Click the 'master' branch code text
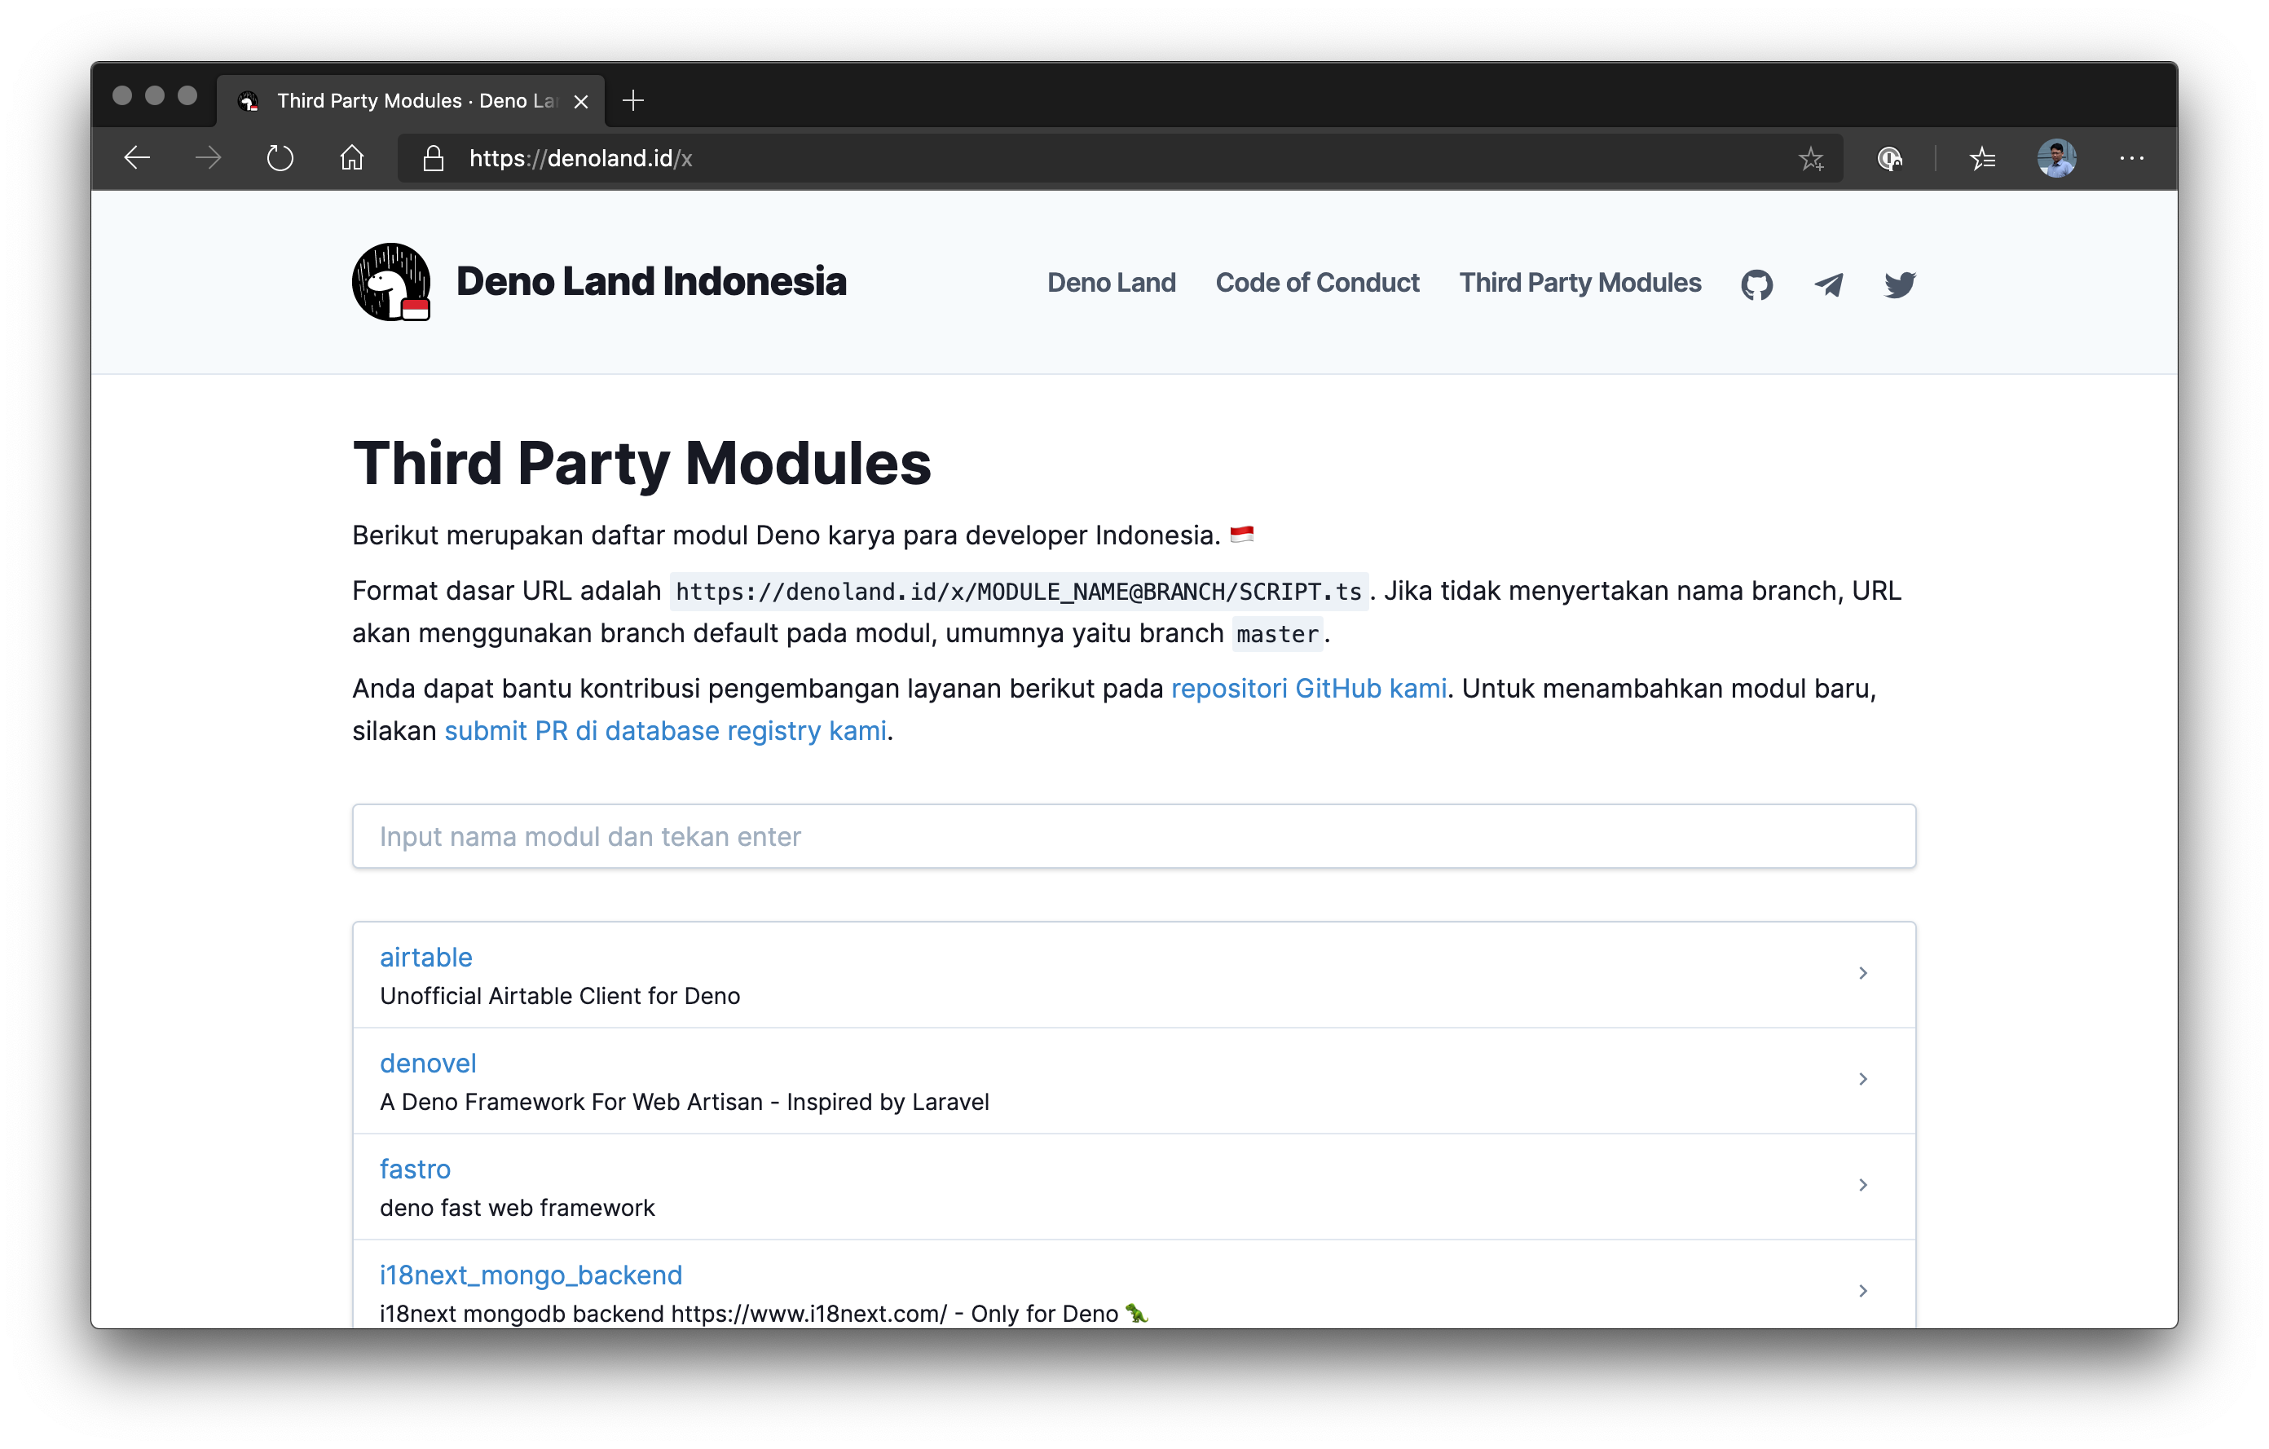 [x=1277, y=634]
